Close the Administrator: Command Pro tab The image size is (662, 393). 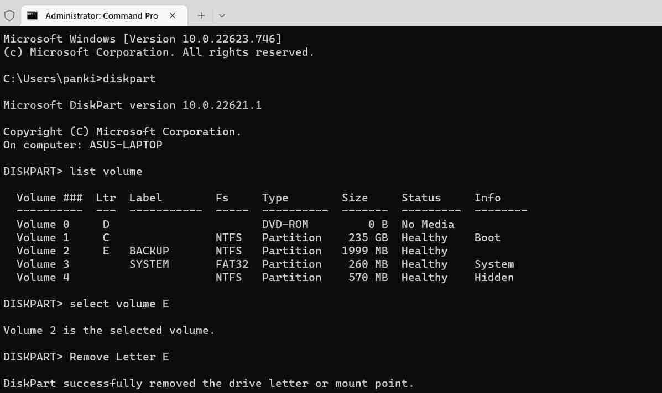pos(173,15)
